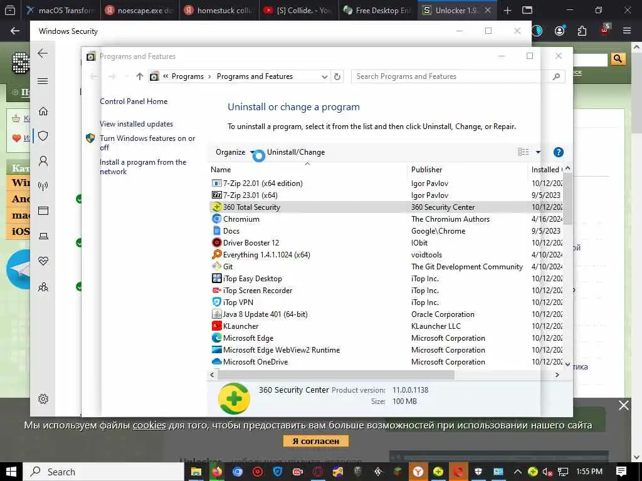Image resolution: width=642 pixels, height=481 pixels.
Task: Switch to the homestuck collide tab
Action: coord(219,10)
